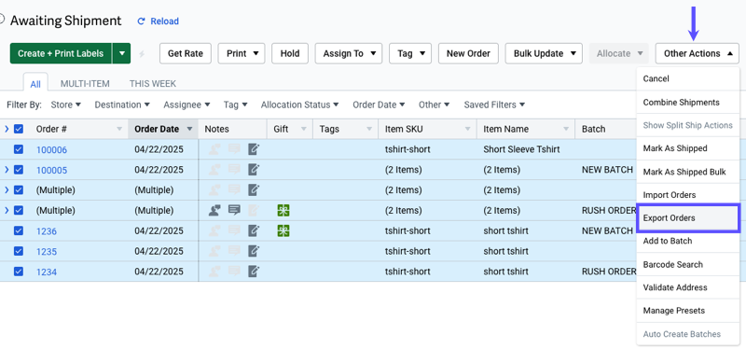Choose Validate Address from the menu
Screen dimensions: 746x349
[x=688, y=287]
